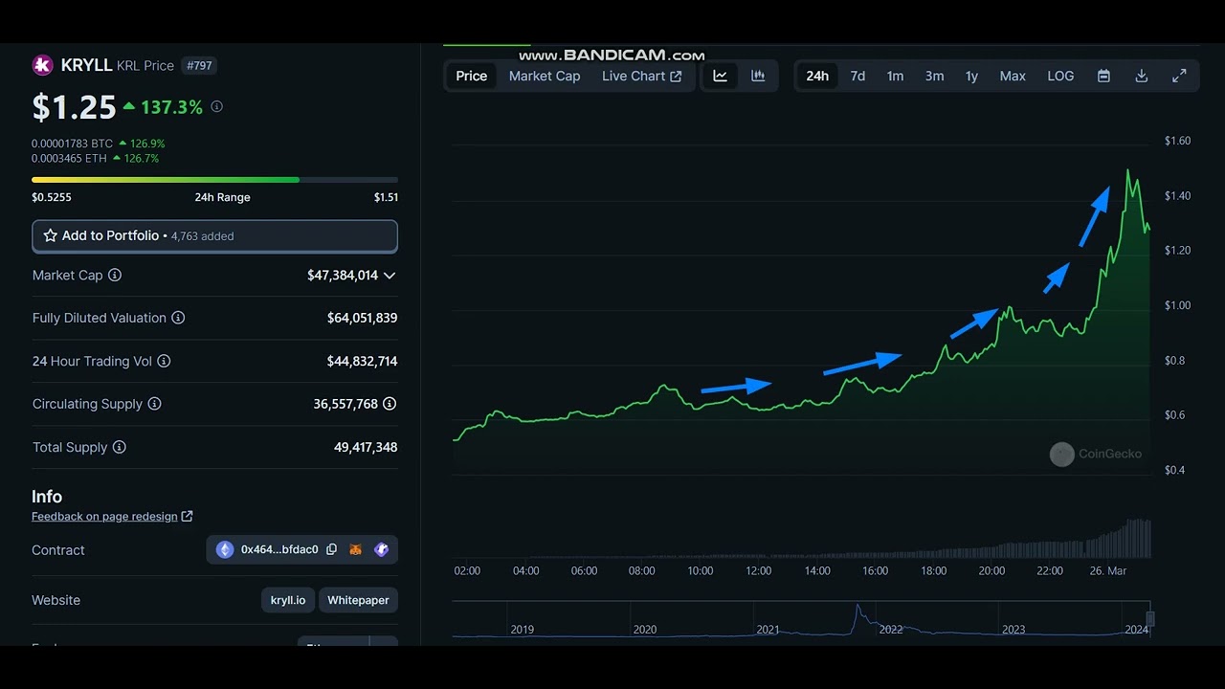Select the 1y time range
This screenshot has height=689, width=1225.
[x=971, y=76]
